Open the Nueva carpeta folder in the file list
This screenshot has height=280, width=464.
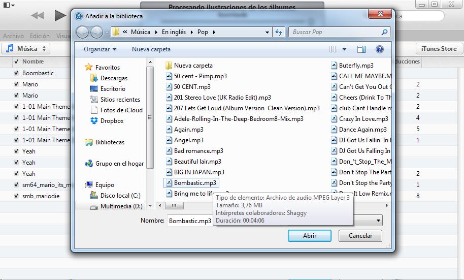(193, 66)
